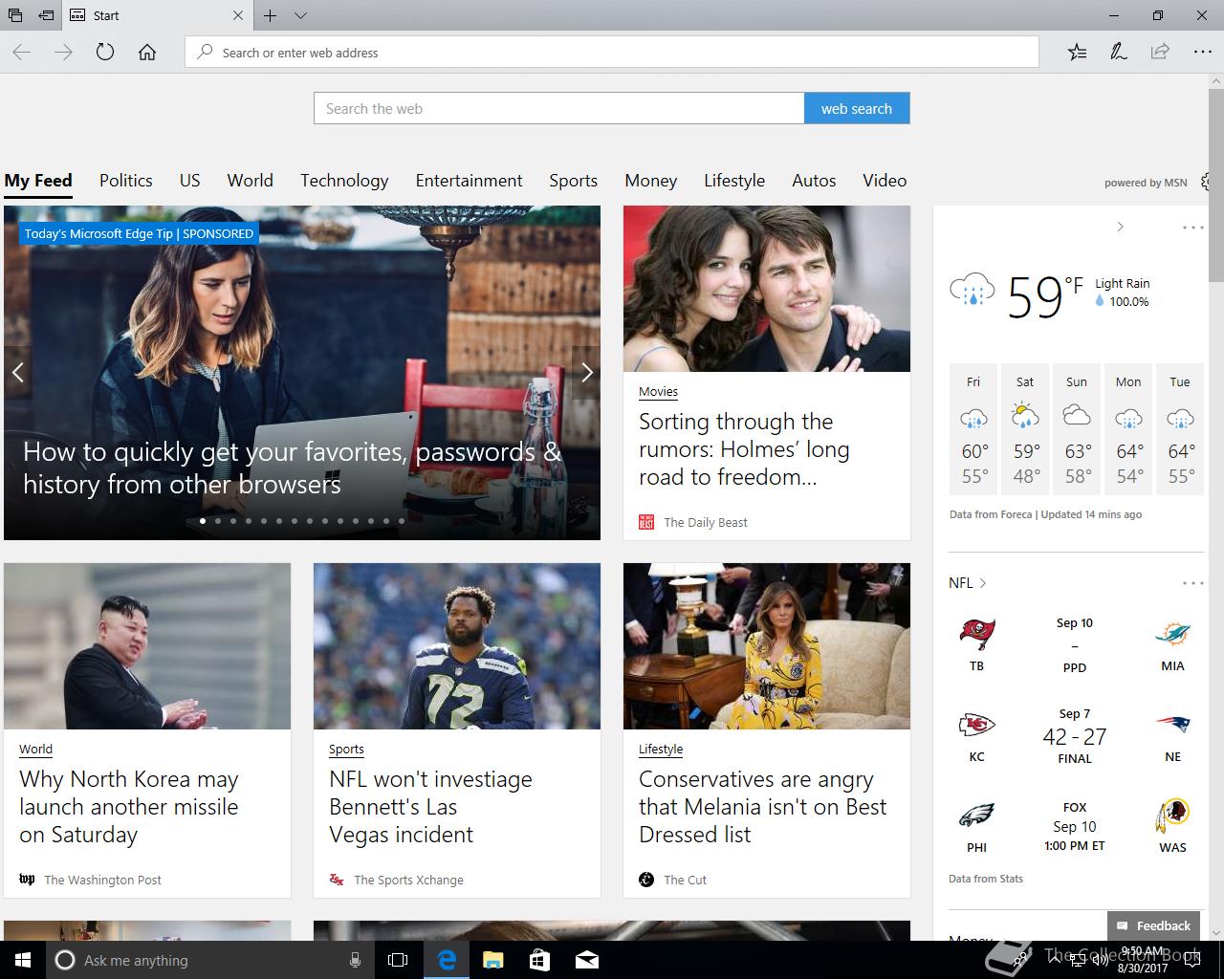
Task: Open the Mail app from taskbar
Action: pyautogui.click(x=587, y=960)
